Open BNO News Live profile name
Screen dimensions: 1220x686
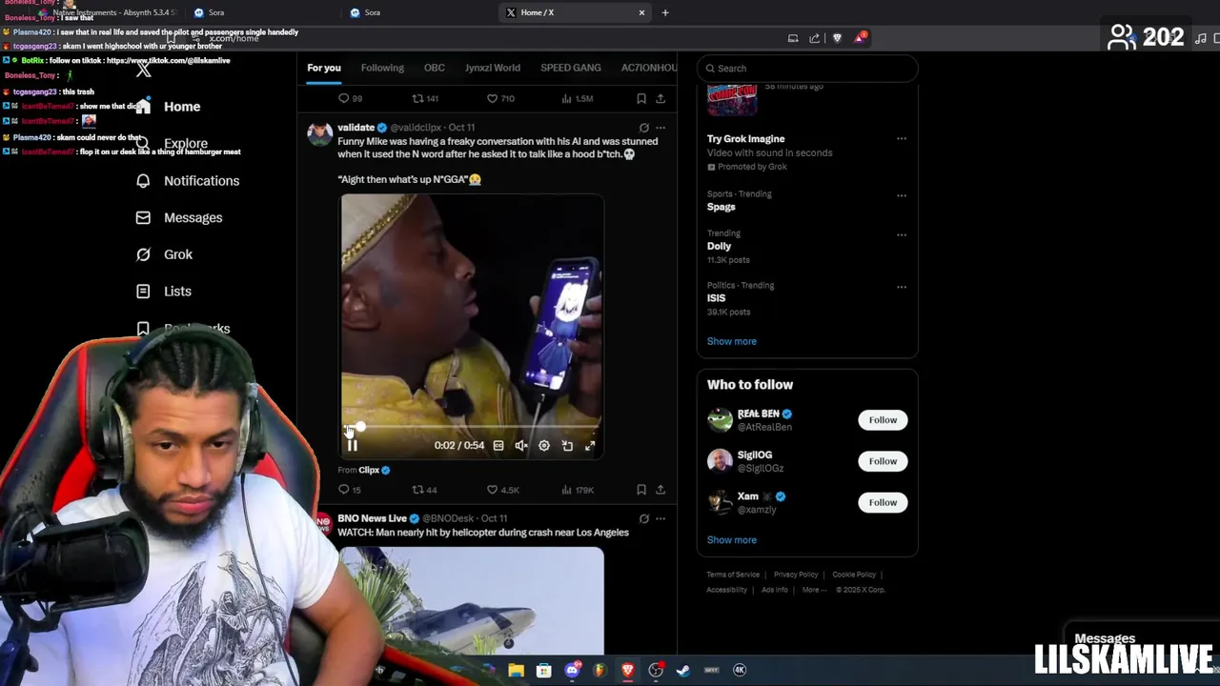coord(372,518)
